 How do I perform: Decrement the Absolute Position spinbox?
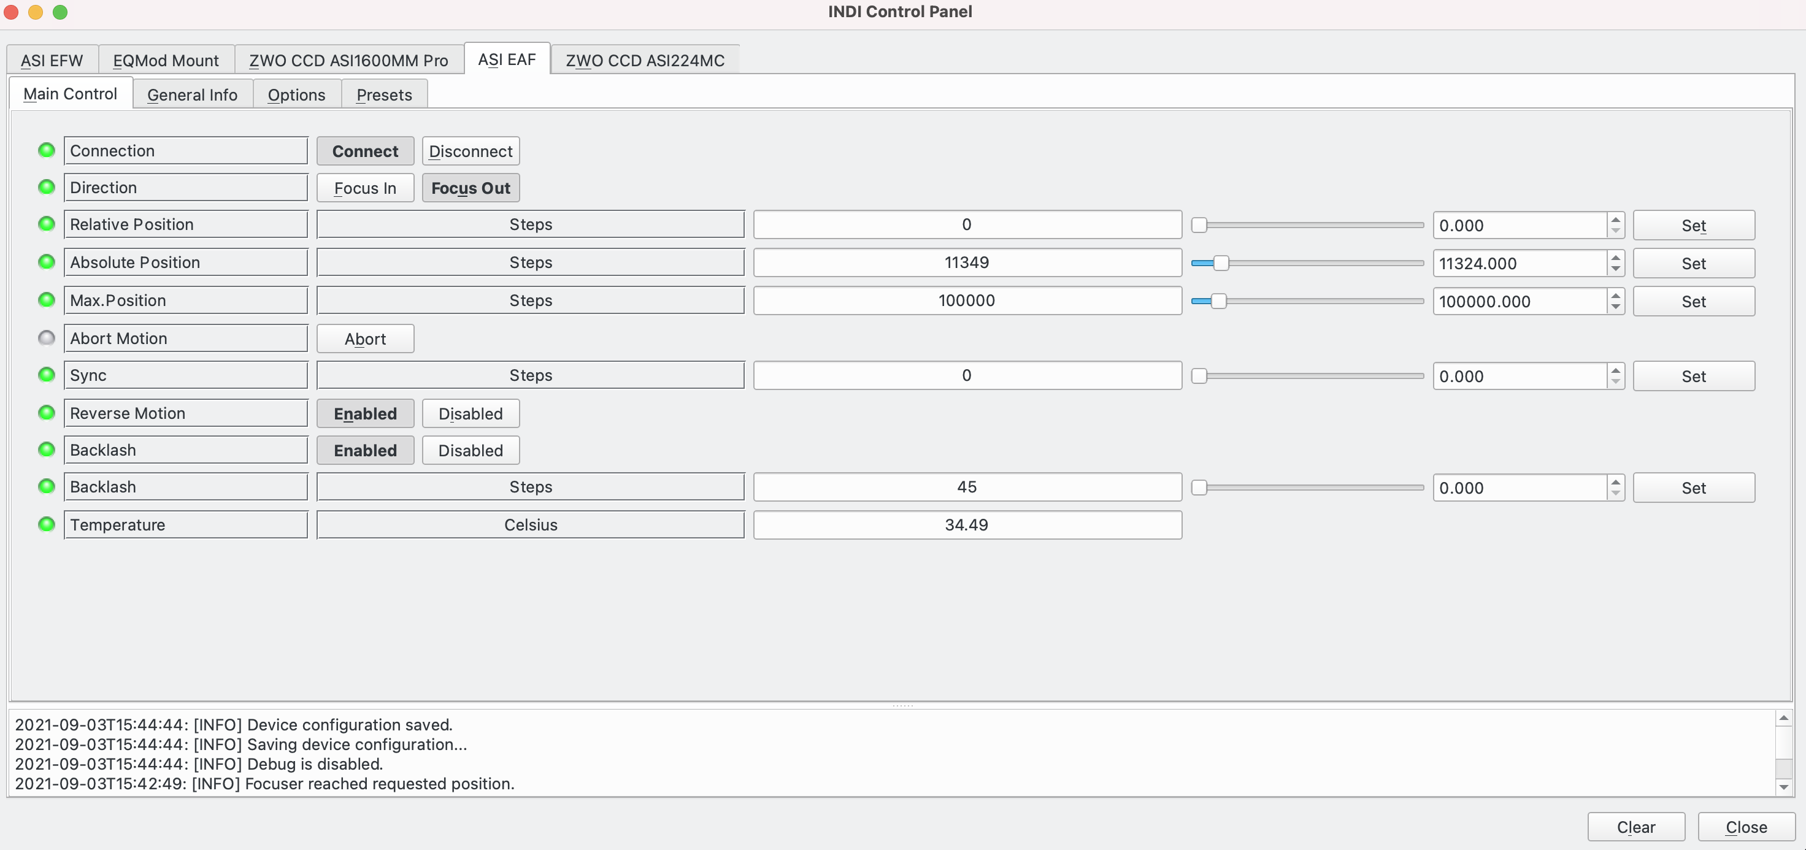(x=1616, y=270)
